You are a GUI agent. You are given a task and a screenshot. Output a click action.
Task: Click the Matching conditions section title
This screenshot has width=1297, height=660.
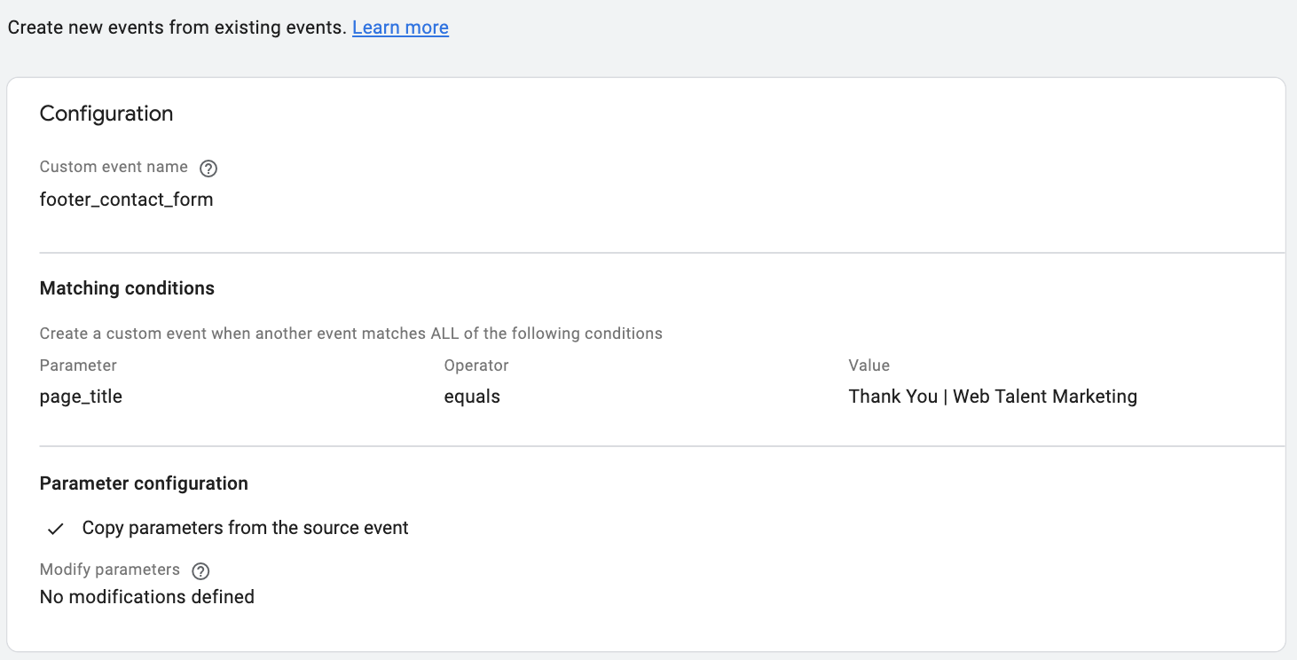pos(127,288)
